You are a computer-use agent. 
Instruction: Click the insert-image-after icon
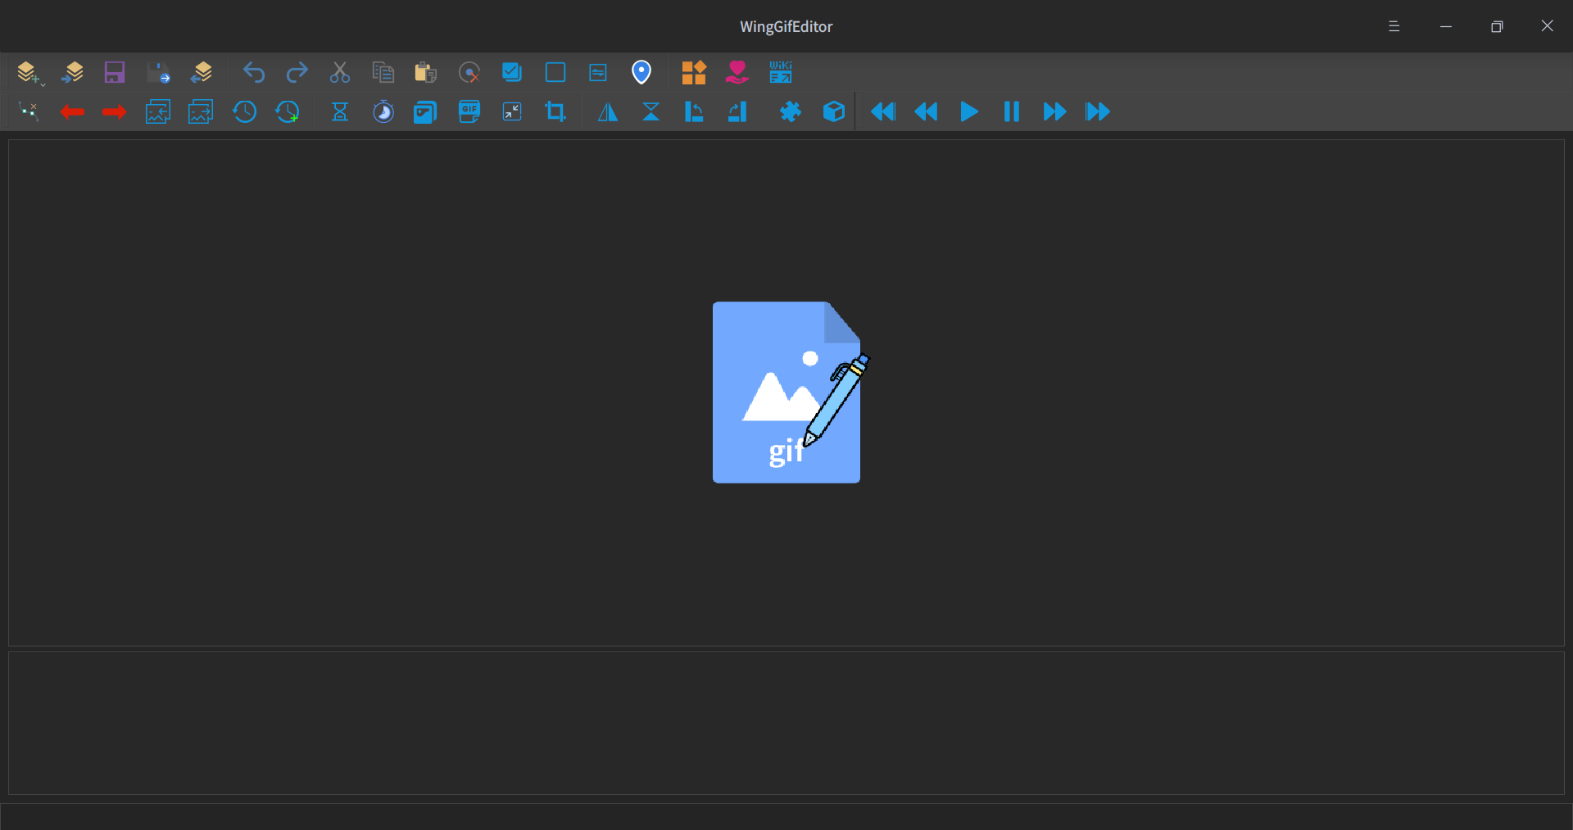point(201,111)
